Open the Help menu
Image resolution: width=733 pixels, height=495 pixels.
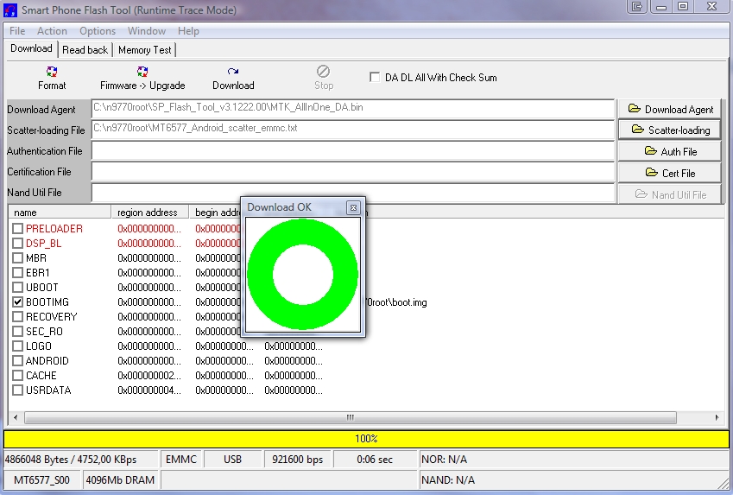[x=188, y=31]
